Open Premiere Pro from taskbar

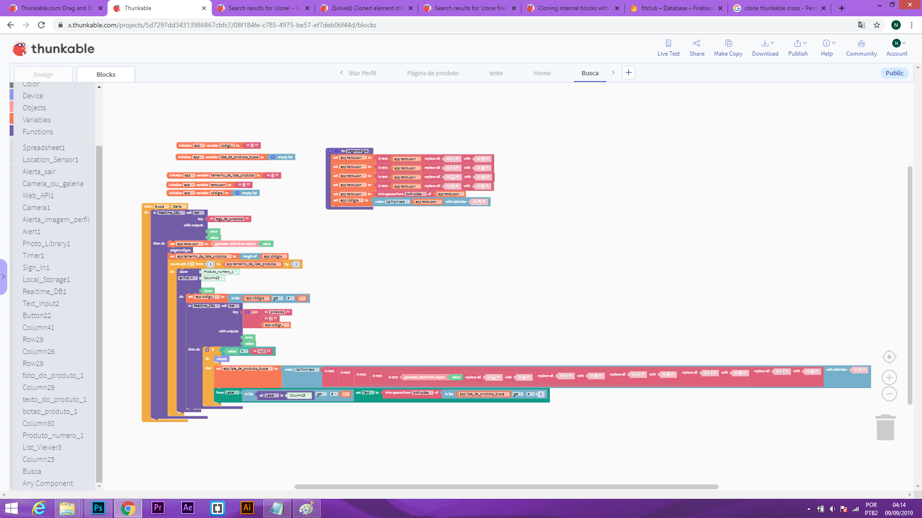coord(158,508)
